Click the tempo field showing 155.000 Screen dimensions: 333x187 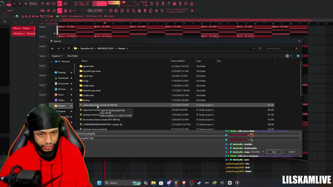(x=33, y=4)
